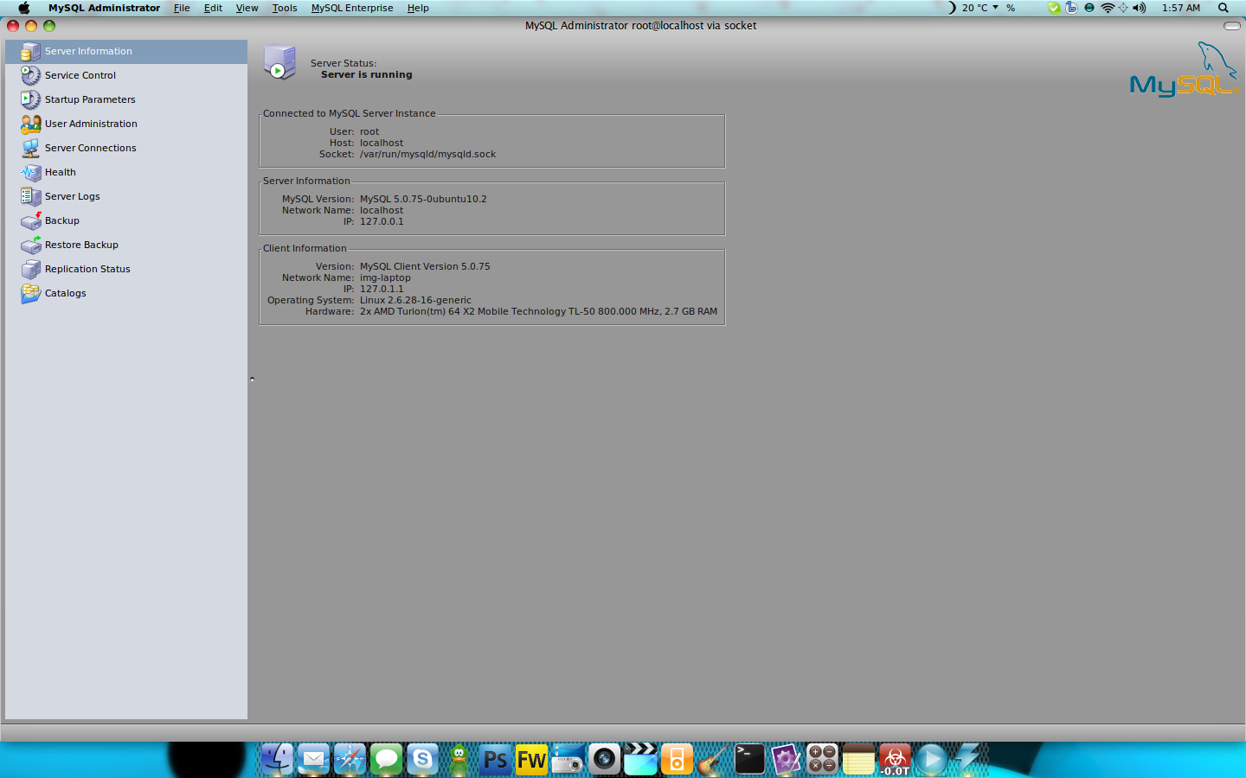Image resolution: width=1246 pixels, height=778 pixels.
Task: Open the Apple menu
Action: pos(23,8)
